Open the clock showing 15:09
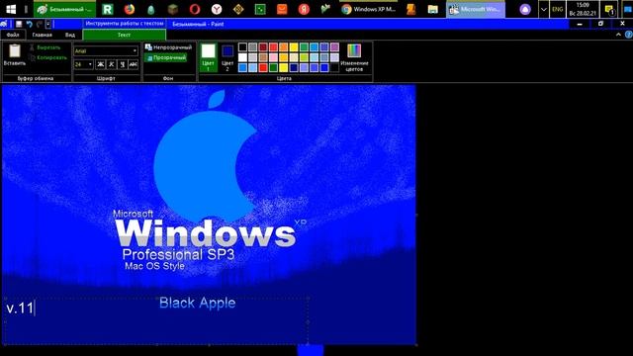The height and width of the screenshot is (356, 633). [583, 9]
